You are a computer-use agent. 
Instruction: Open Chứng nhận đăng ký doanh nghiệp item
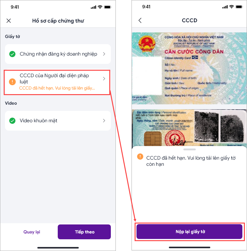[58, 54]
